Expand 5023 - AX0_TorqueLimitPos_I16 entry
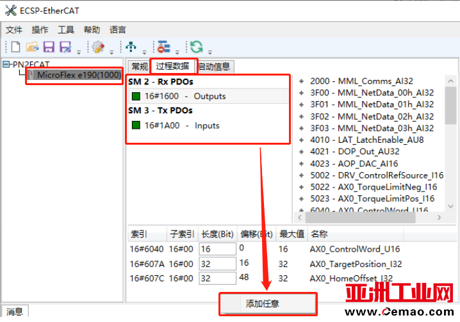Image resolution: width=460 pixels, height=322 pixels. coord(301,199)
